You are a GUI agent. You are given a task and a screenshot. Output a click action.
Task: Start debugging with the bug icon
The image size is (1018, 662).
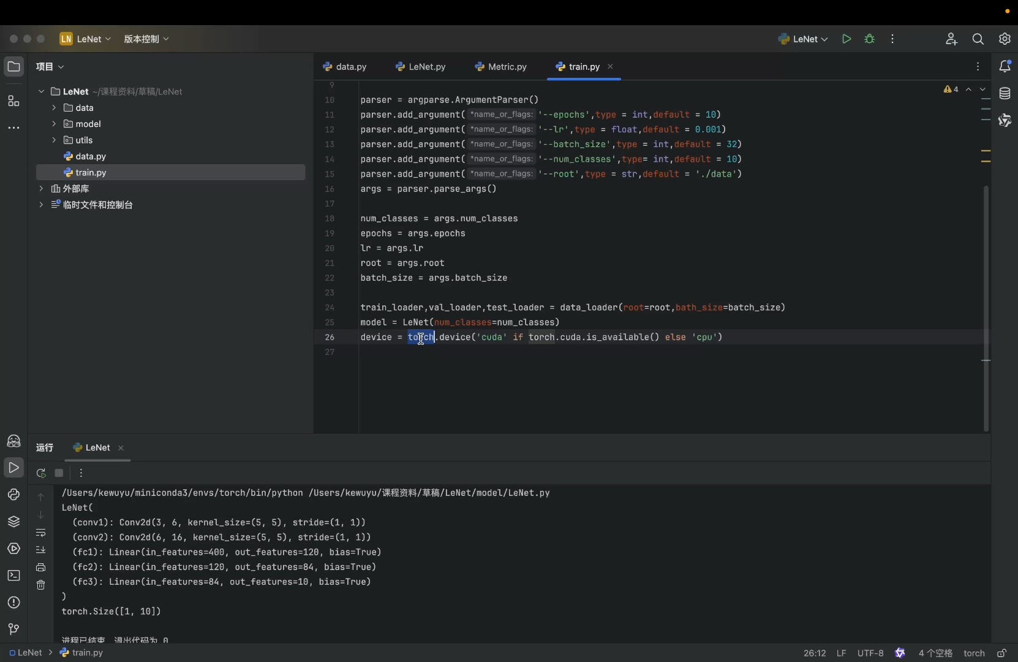(869, 39)
